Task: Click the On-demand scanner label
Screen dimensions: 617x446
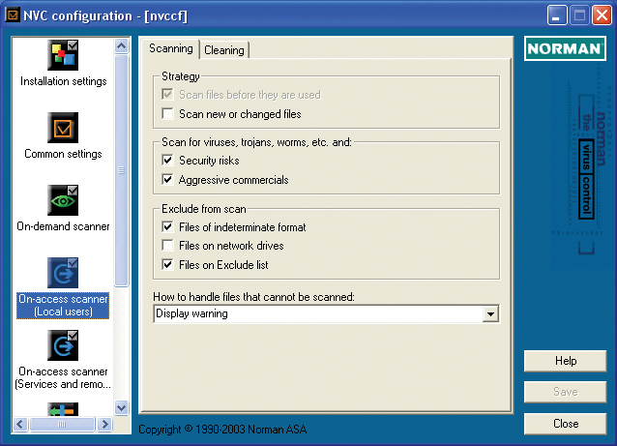Action: tap(64, 226)
